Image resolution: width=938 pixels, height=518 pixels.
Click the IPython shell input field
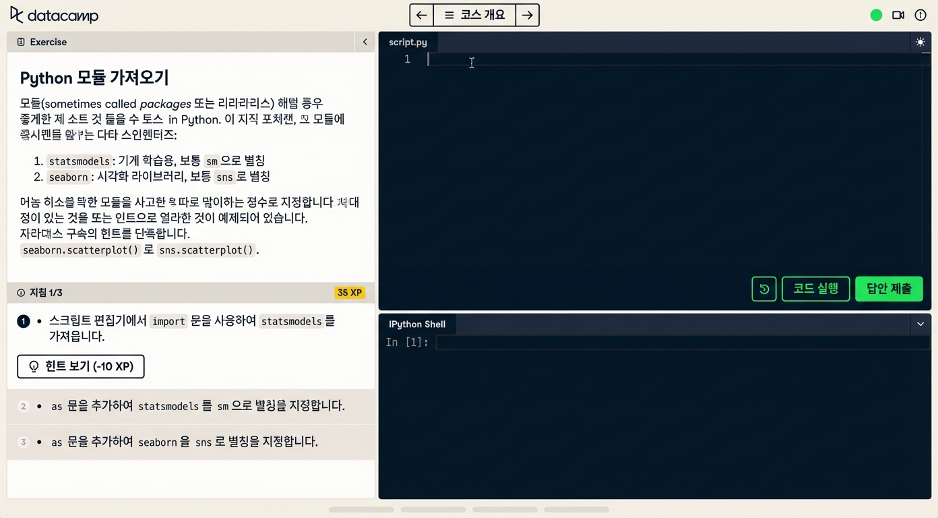point(682,343)
